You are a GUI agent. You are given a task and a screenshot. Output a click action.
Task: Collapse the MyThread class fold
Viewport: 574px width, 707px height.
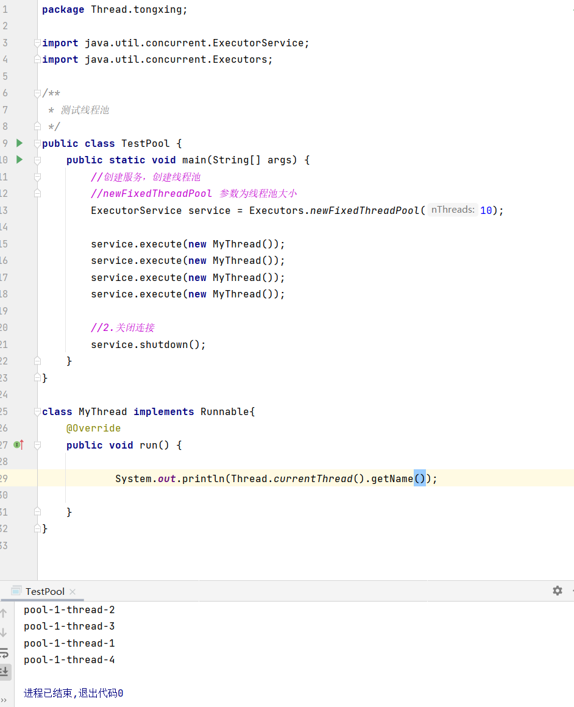click(x=37, y=411)
